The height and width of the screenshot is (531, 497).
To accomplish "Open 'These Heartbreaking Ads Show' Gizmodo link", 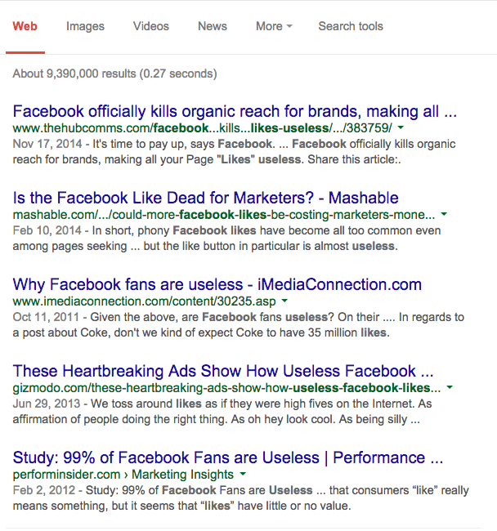I will click(223, 371).
